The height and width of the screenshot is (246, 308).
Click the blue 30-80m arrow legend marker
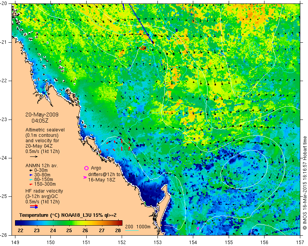pos(31,175)
